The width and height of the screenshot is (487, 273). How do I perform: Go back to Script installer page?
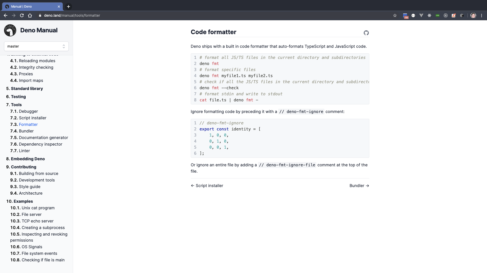(207, 186)
